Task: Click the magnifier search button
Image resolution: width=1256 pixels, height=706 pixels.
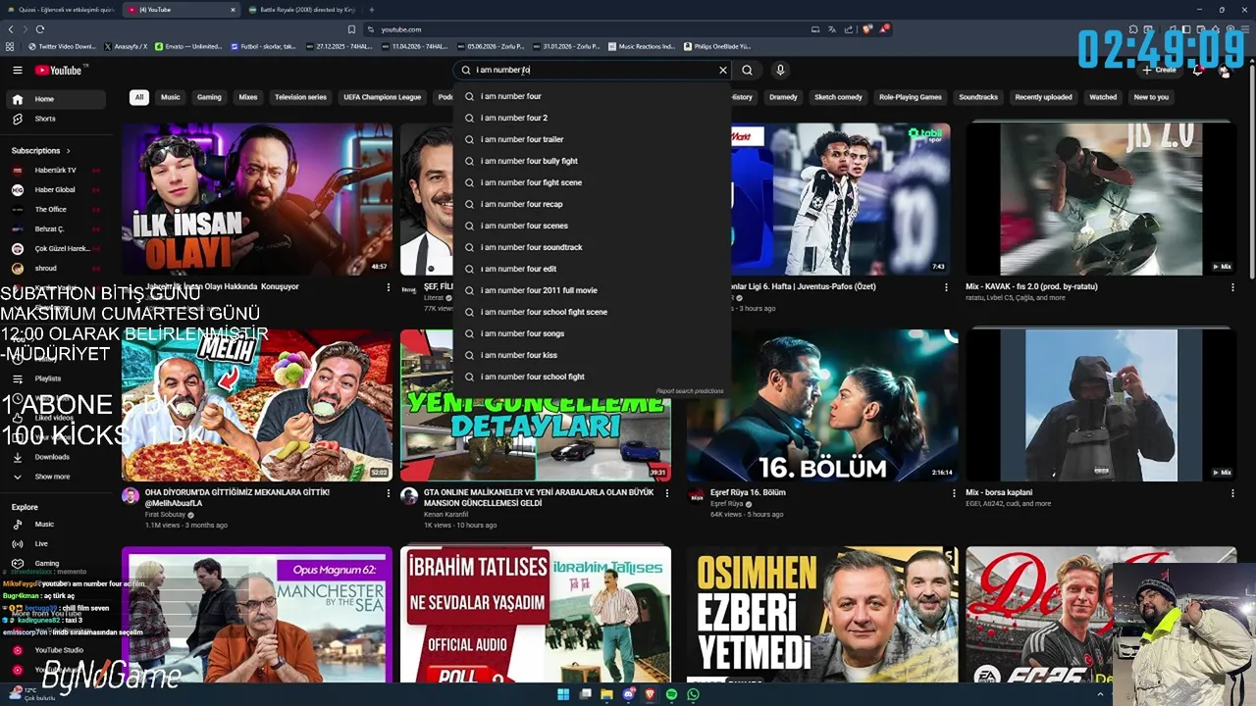Action: pos(747,70)
